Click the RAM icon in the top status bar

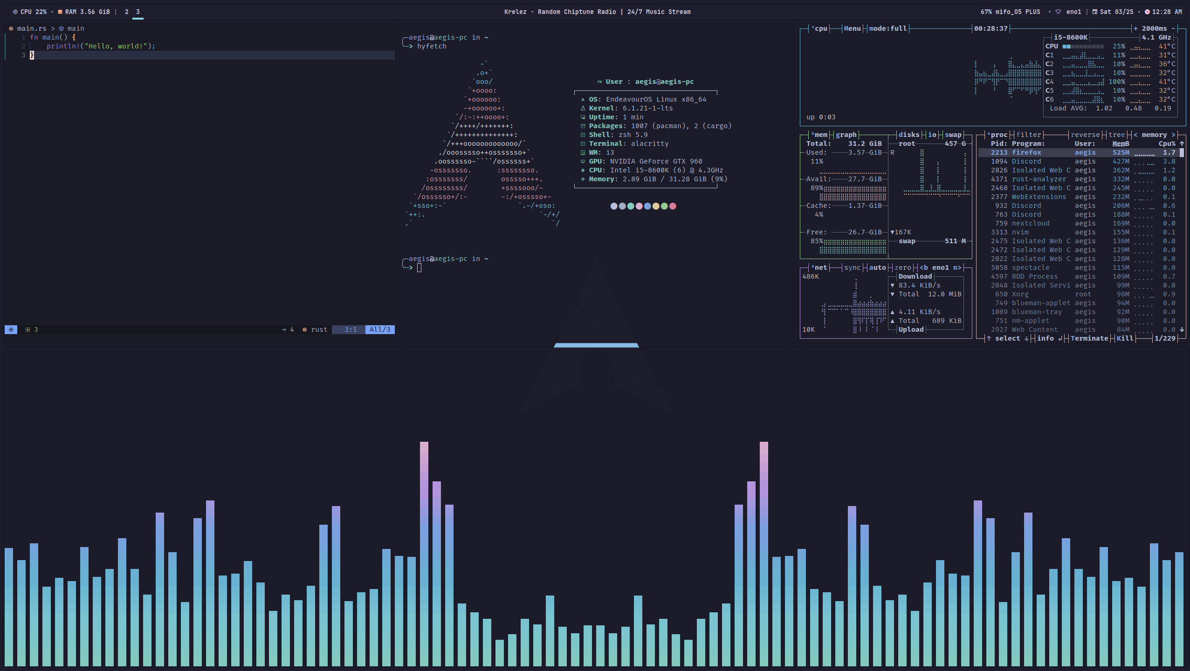pos(60,12)
